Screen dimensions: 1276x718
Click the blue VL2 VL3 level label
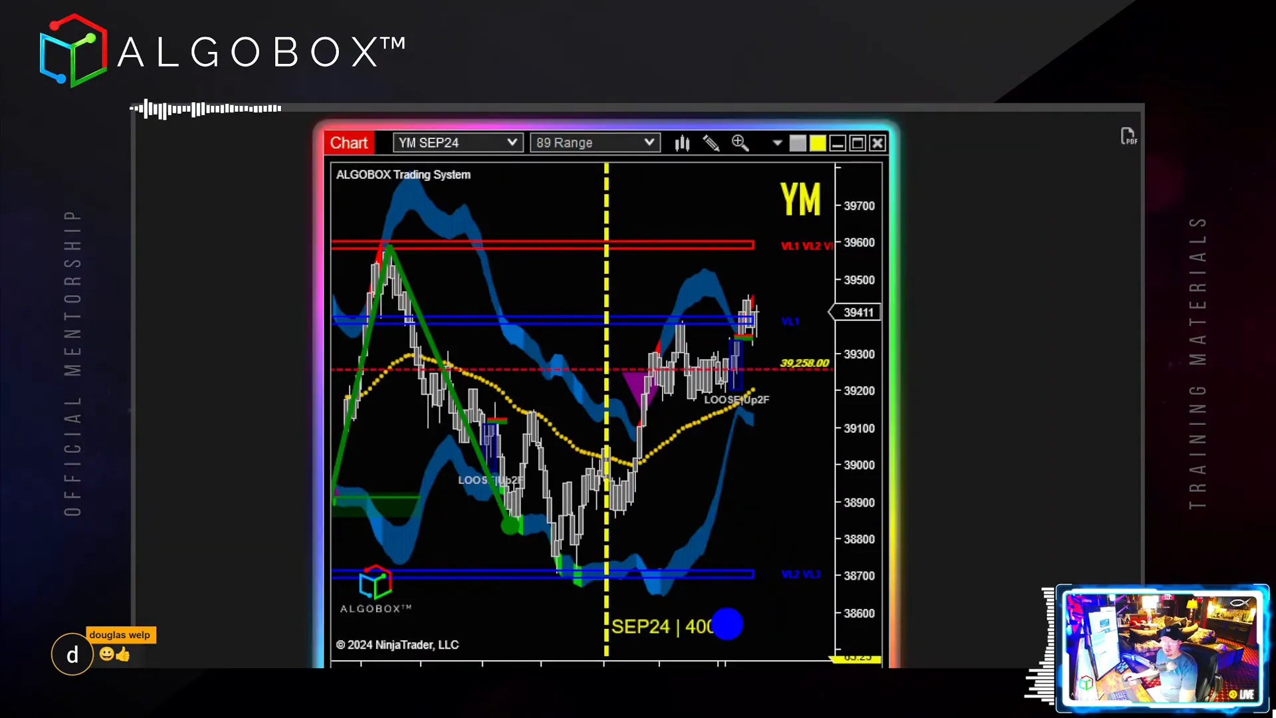pos(801,574)
